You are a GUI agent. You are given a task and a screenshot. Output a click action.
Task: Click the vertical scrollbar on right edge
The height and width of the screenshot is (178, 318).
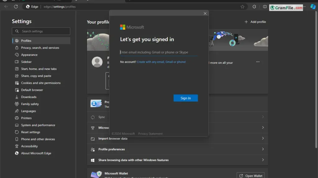point(316,80)
